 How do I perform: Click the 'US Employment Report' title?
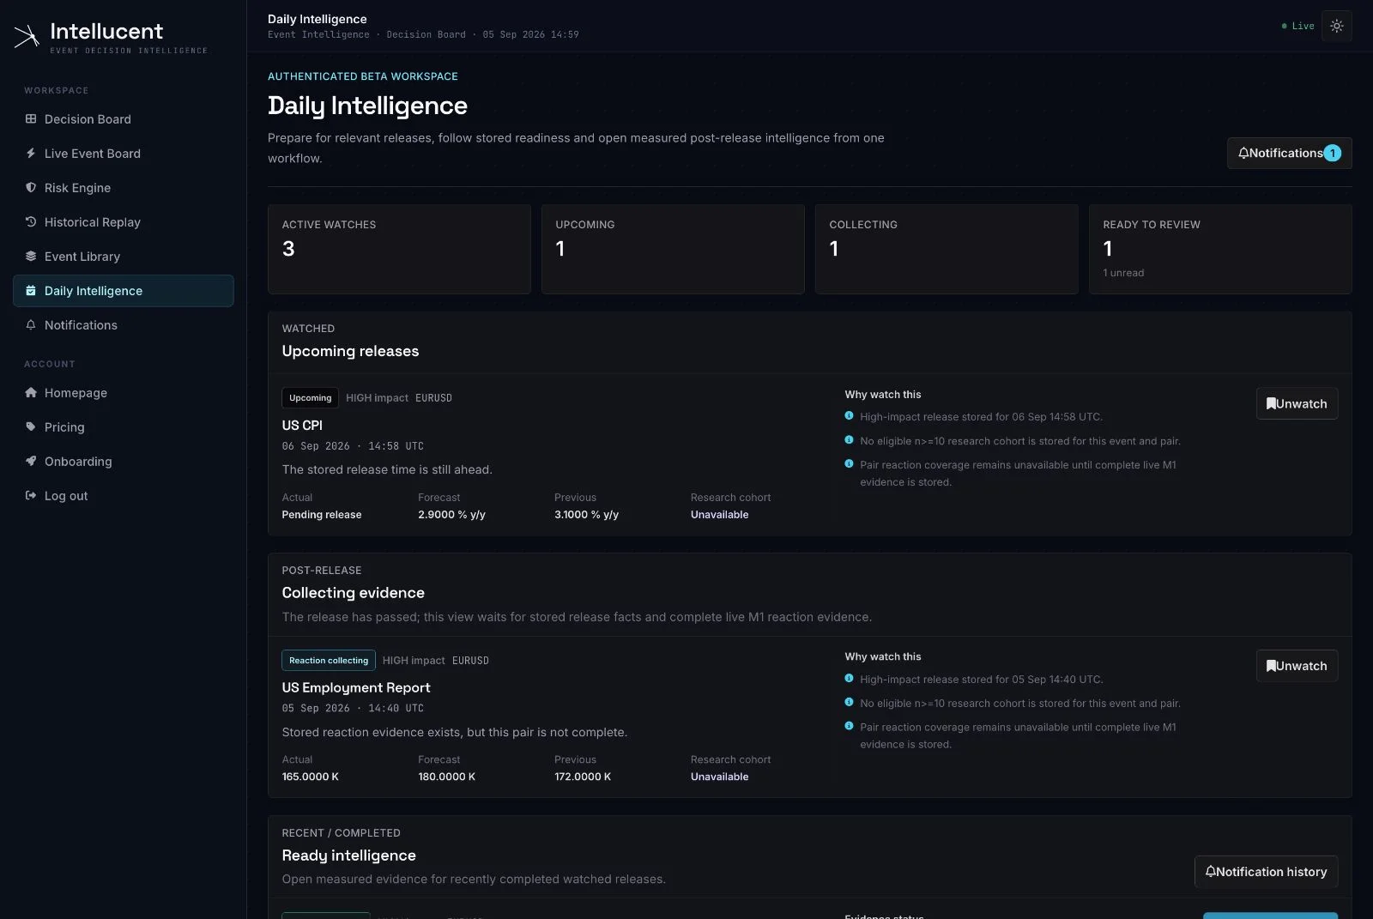[x=356, y=688]
